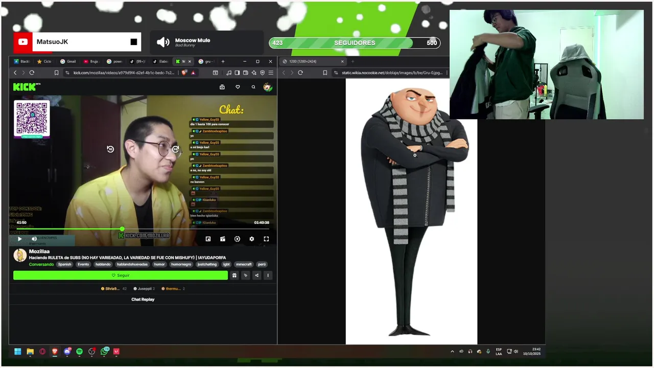Mute the Kick video volume
The height and width of the screenshot is (368, 654).
tap(34, 239)
